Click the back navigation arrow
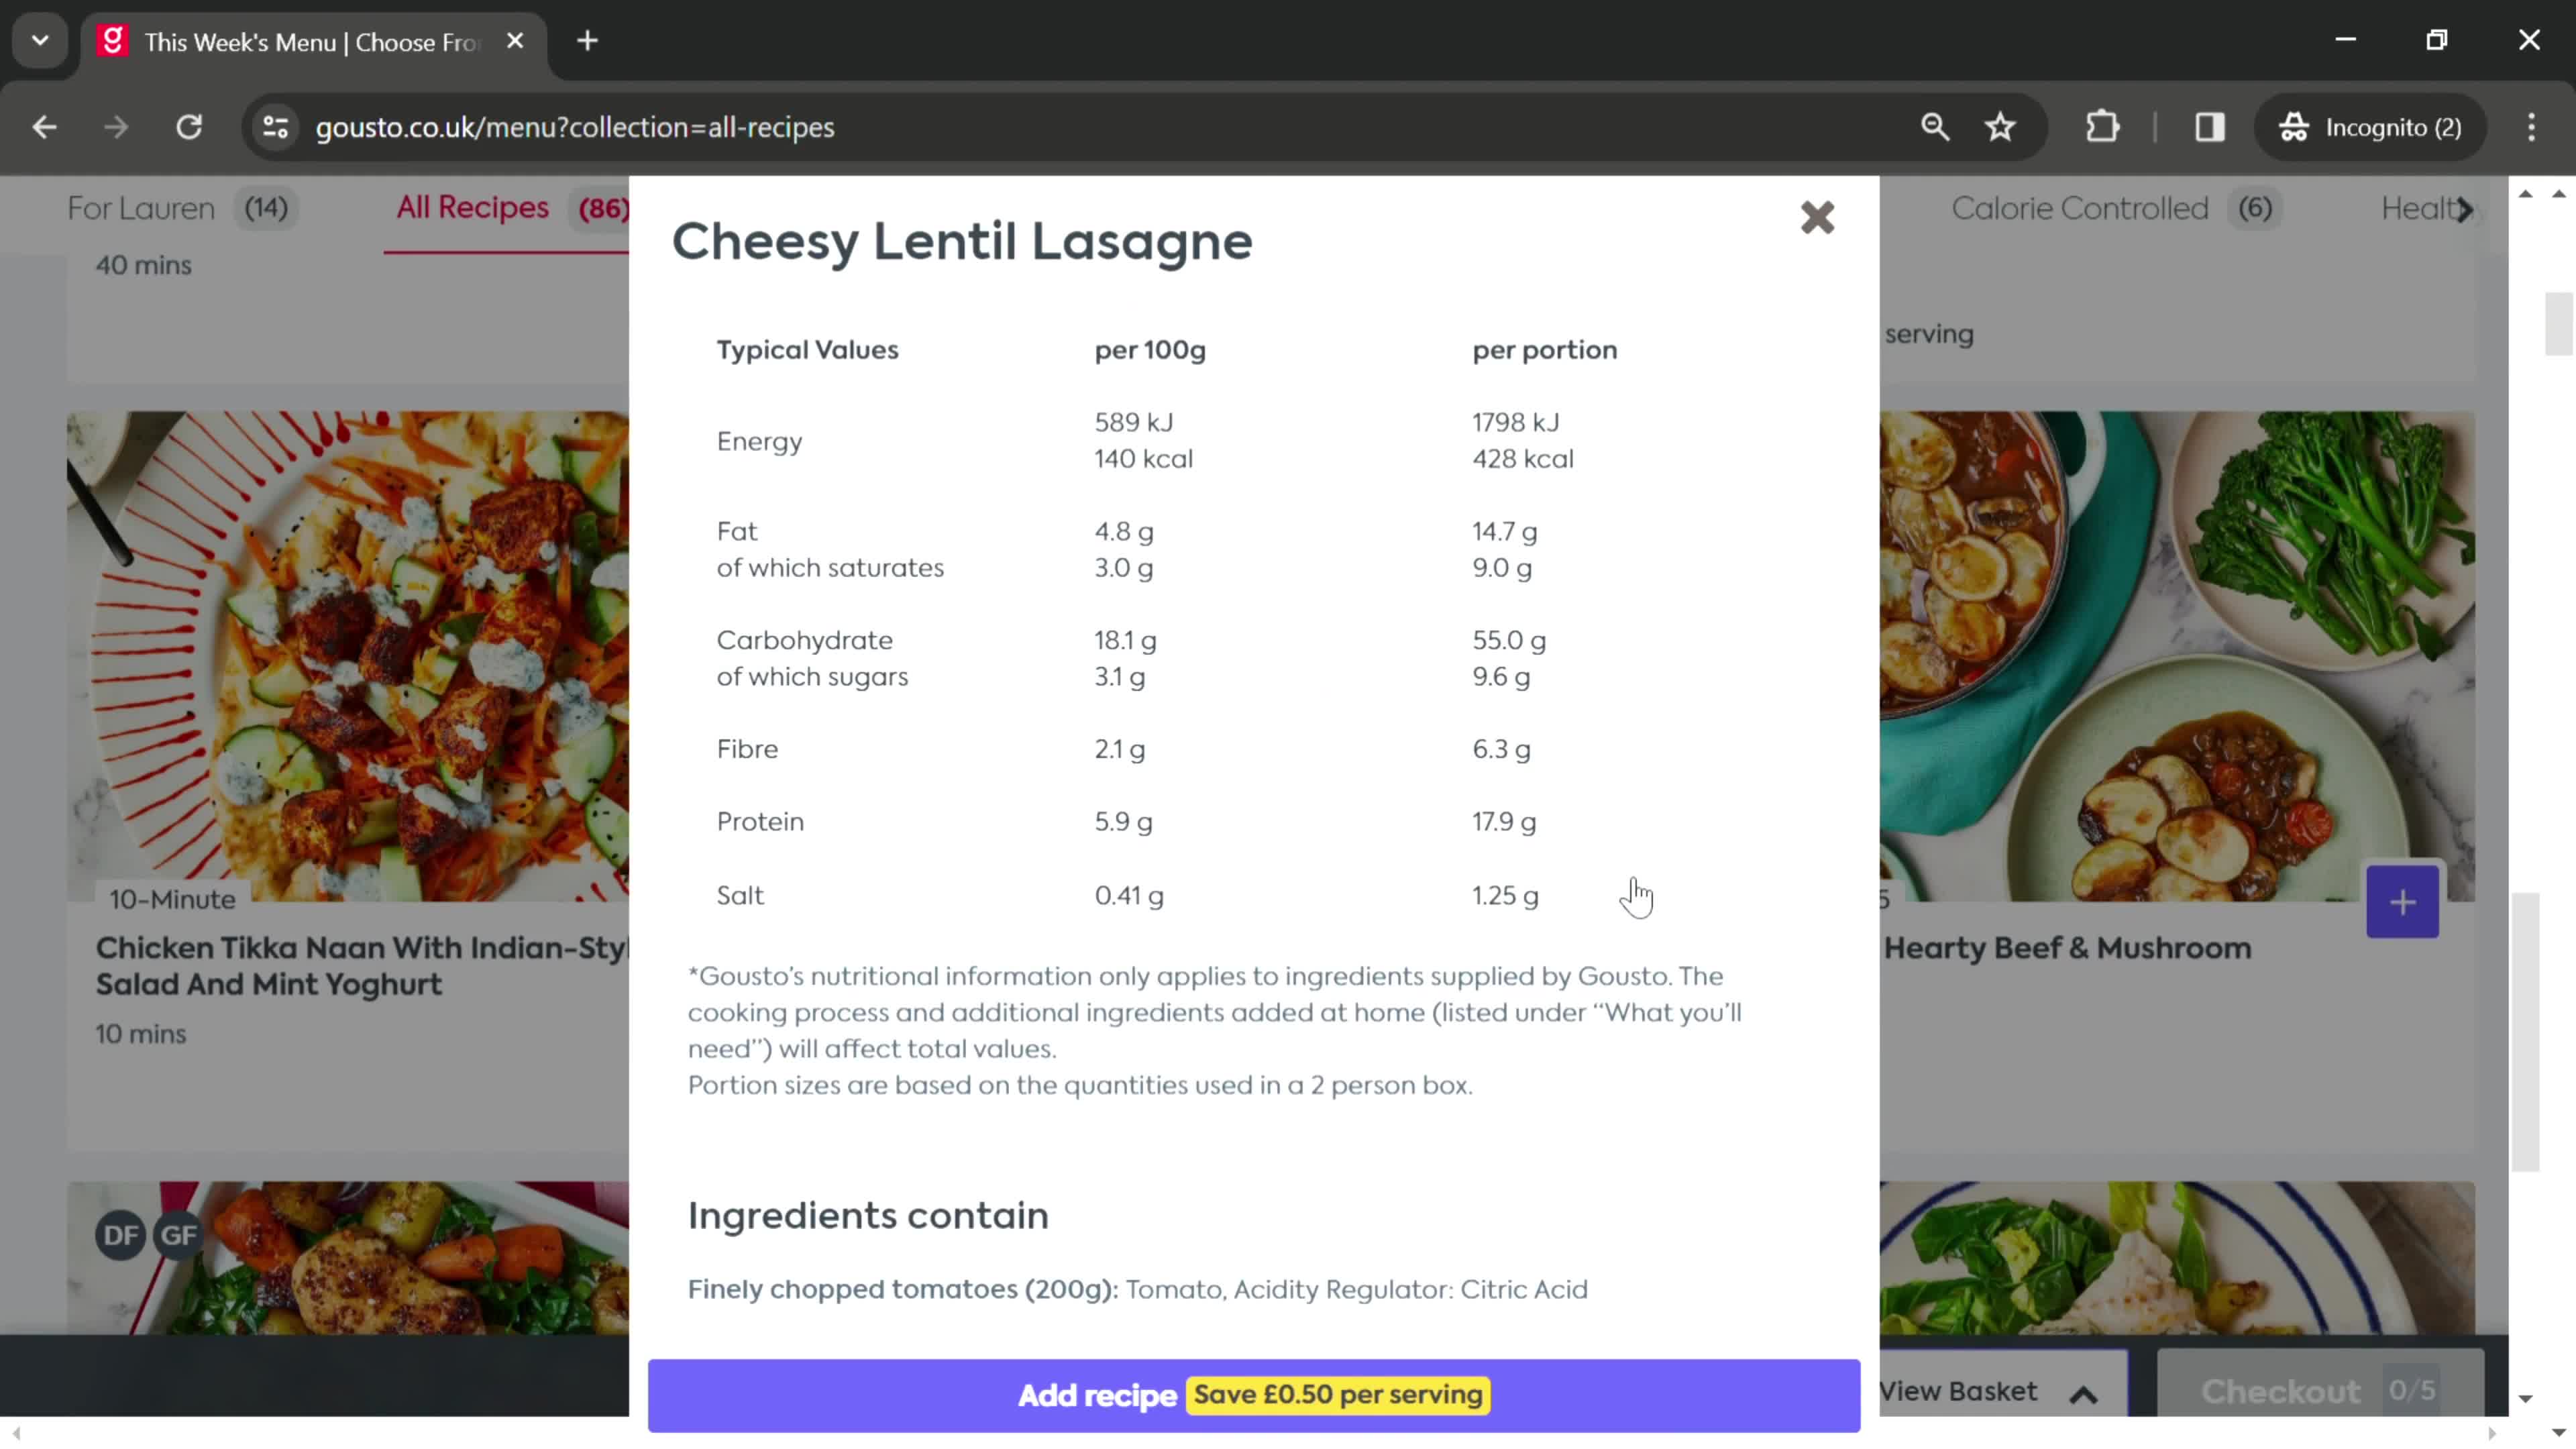This screenshot has height=1449, width=2576. click(x=44, y=125)
